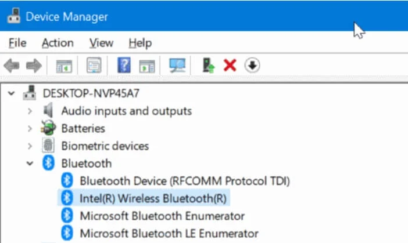Expand the Biometric devices category
Screen dimensions: 408x243
click(30, 146)
